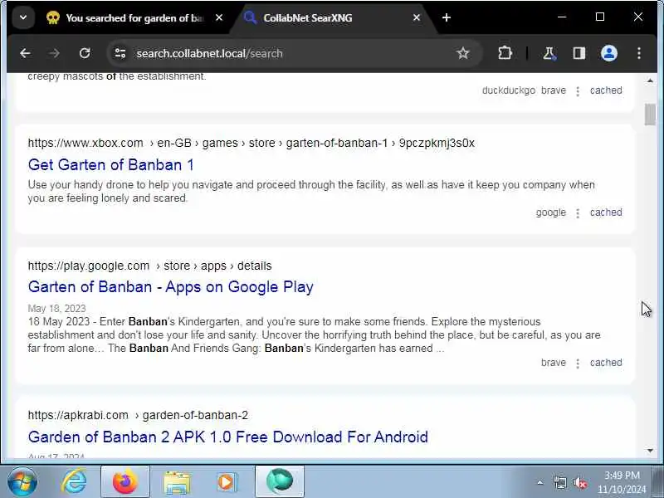Open Firefox from the taskbar
The image size is (664, 498).
125,482
